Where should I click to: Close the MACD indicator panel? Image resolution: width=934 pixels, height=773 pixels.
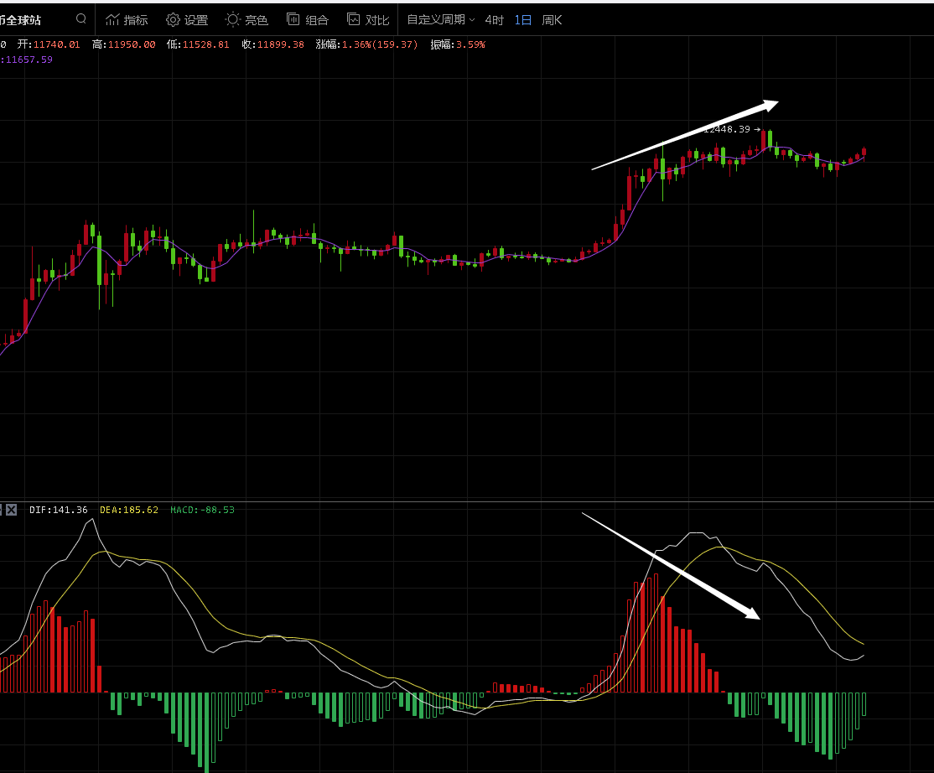tap(11, 510)
